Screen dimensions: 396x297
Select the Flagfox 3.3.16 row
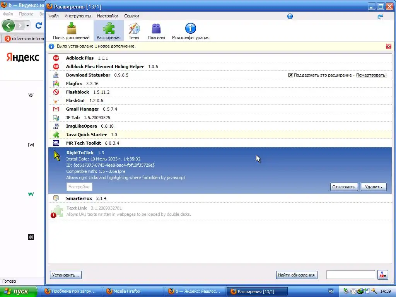click(220, 84)
